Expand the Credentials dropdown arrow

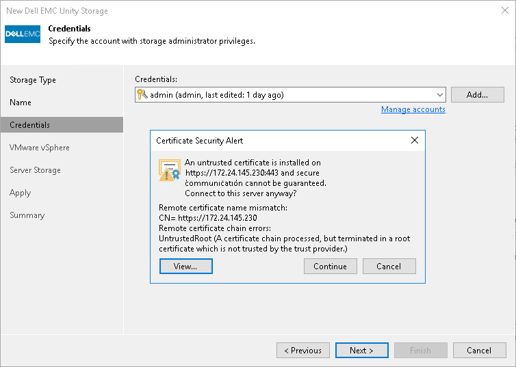(x=439, y=95)
